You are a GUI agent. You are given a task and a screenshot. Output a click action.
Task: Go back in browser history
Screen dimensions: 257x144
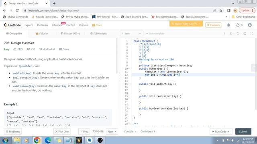(4, 10)
